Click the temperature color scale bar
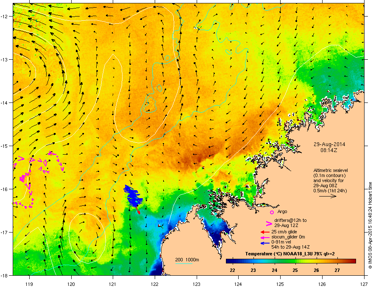The width and height of the screenshot is (373, 288). pyautogui.click(x=291, y=261)
